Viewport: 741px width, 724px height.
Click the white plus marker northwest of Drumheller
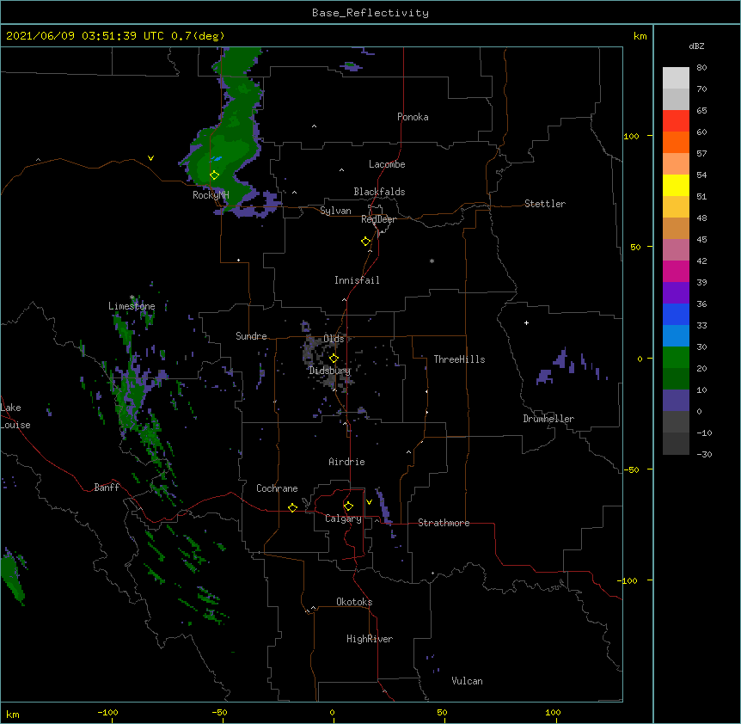pos(526,322)
